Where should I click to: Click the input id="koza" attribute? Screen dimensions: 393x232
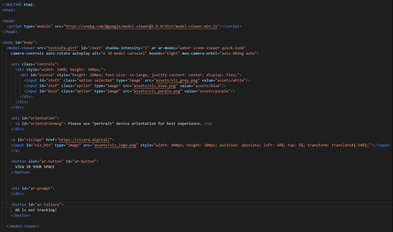coord(49,91)
